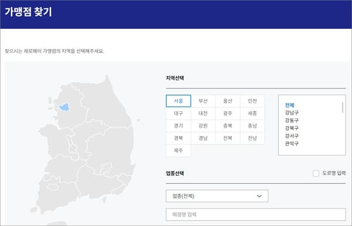
Task: Enable the 도로명 입력 checkbox
Action: (316, 173)
